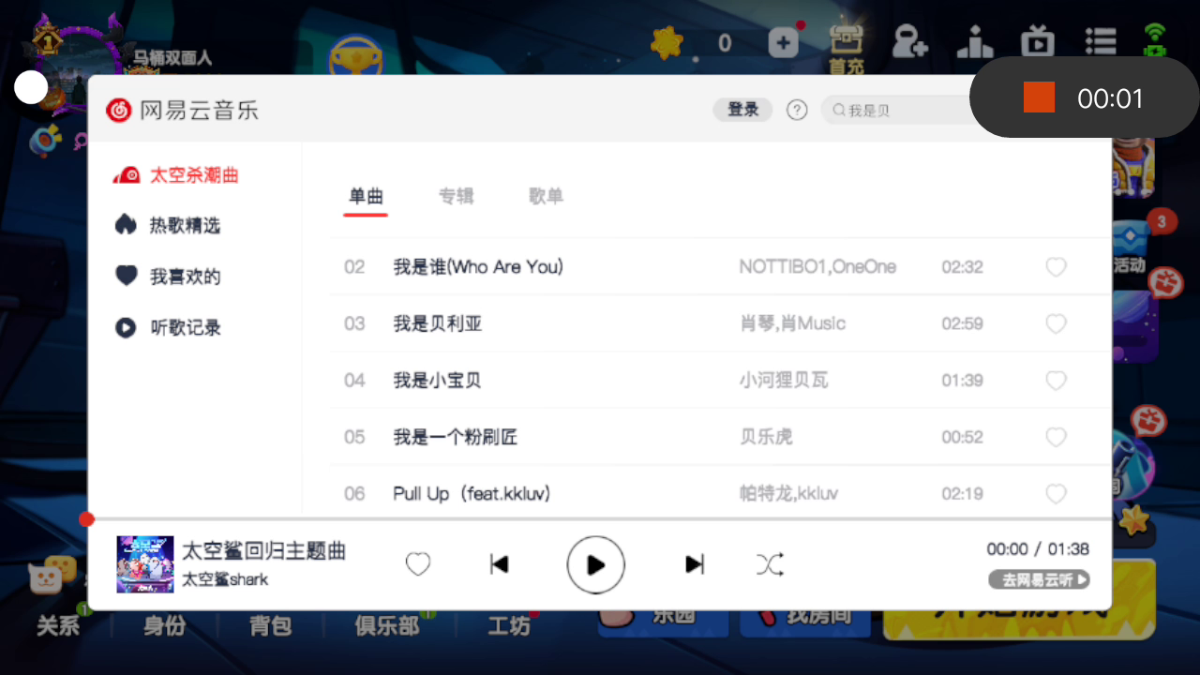Skip to the next track

pyautogui.click(x=695, y=564)
